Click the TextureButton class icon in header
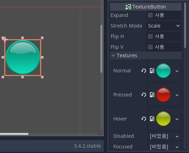This screenshot has width=189, height=153. coord(128,7)
